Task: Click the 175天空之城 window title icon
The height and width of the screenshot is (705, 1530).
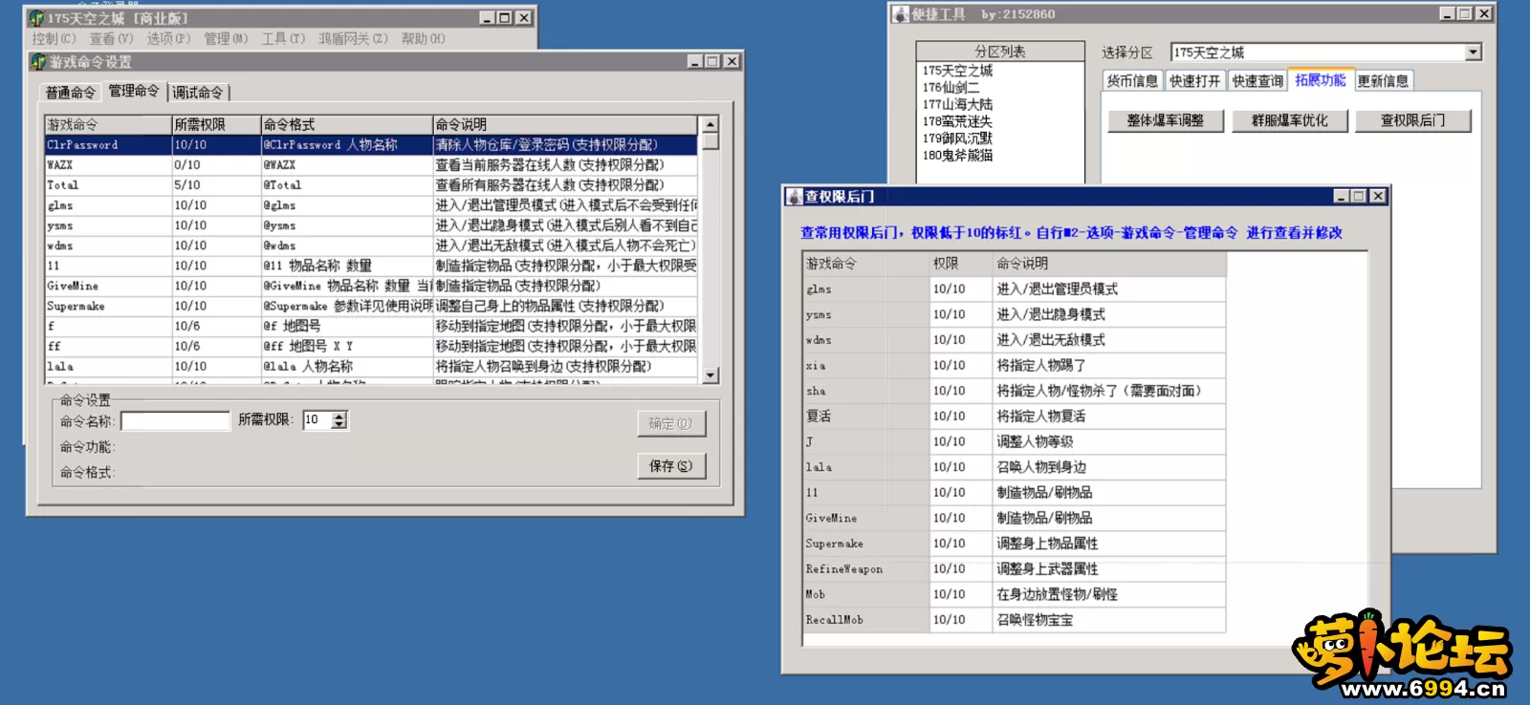Action: tap(36, 18)
